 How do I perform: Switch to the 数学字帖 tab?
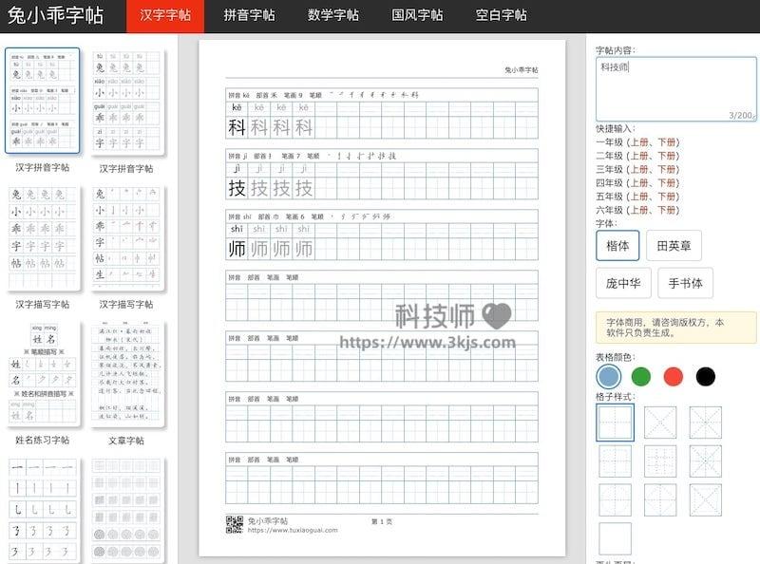pos(333,15)
